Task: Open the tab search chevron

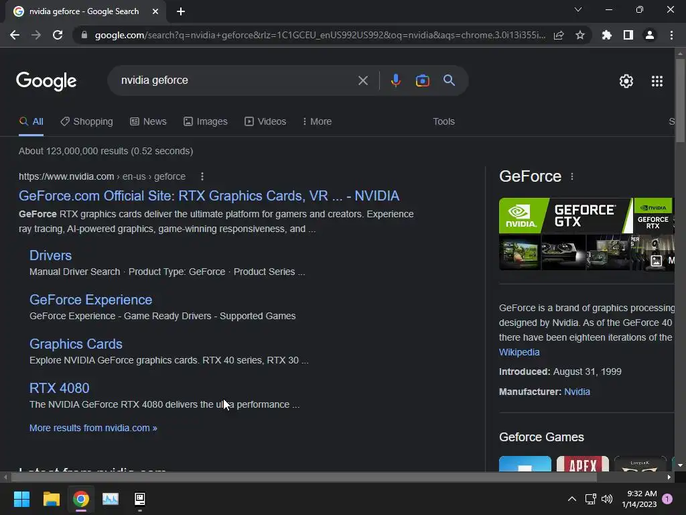Action: coord(578,9)
